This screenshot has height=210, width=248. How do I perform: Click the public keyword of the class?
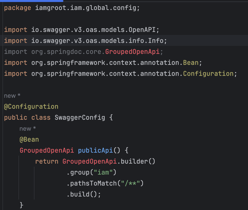[x=16, y=117]
